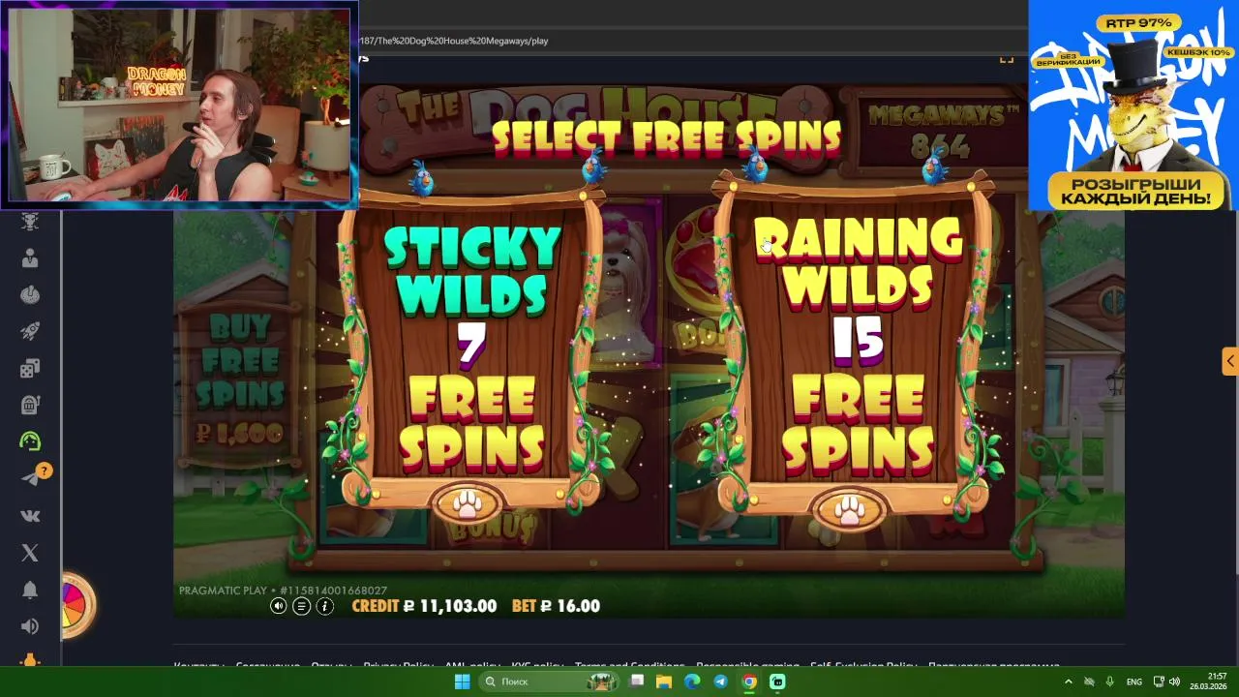Image resolution: width=1239 pixels, height=697 pixels.
Task: Open the slot machine sidebar icon
Action: tap(30, 405)
